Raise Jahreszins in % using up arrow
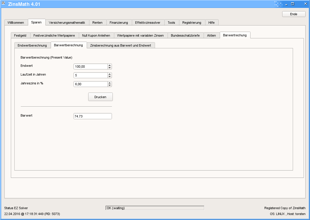Screen dimensions: 310x220 click(110, 83)
